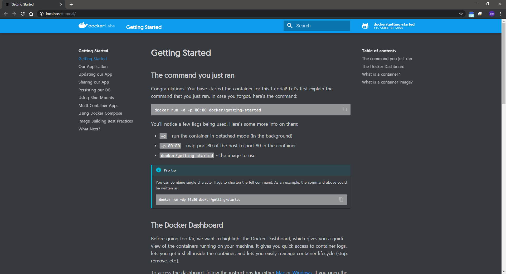Click docker/getting-started code in bullet list
Screen dimensions: 506x274
point(187,155)
